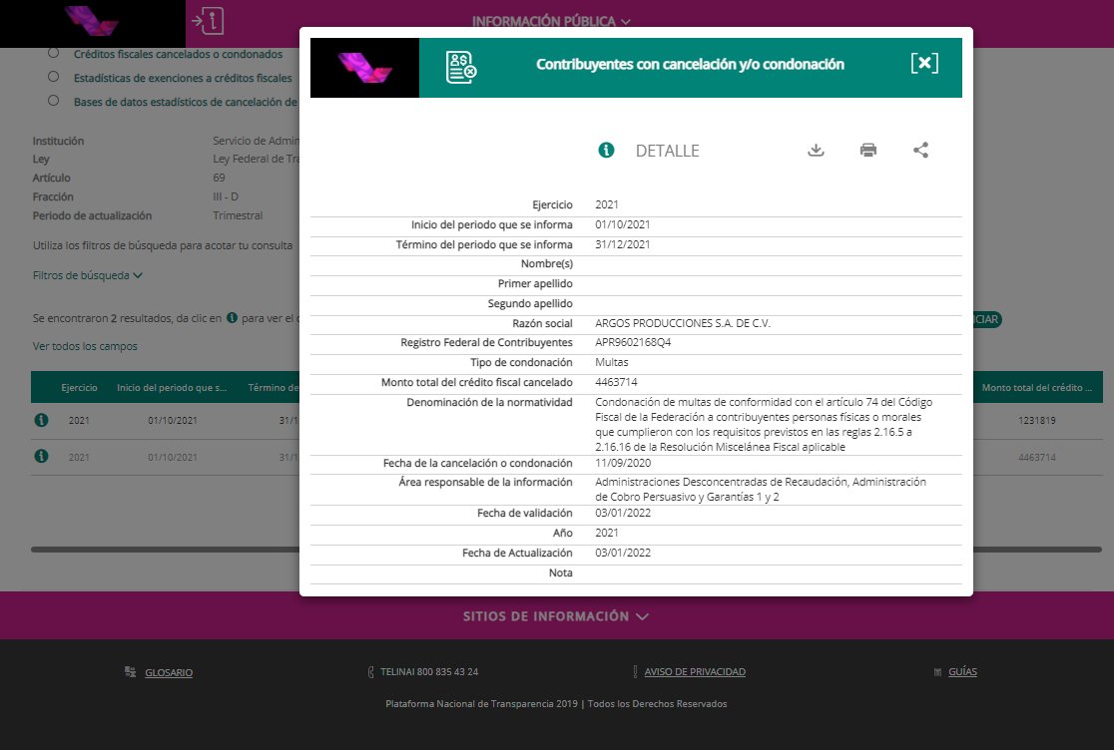Open the Glosario link
1114x750 pixels.
[x=169, y=672]
